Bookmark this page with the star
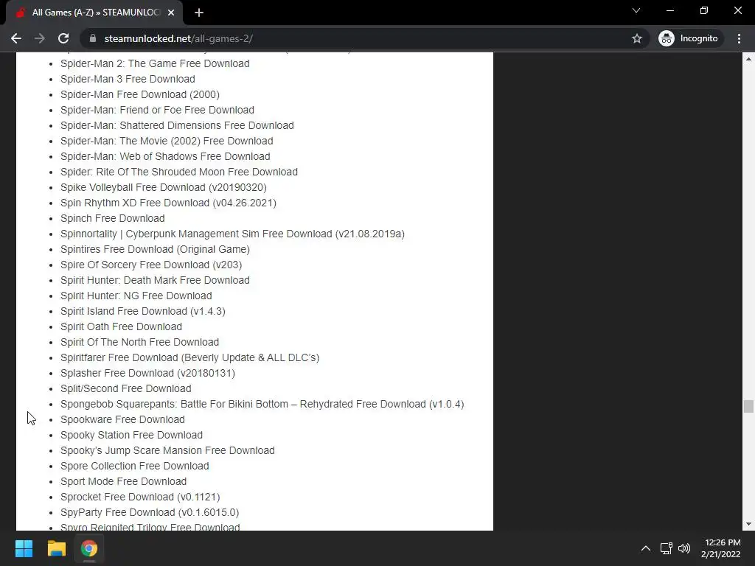Viewport: 755px width, 566px height. coord(636,38)
